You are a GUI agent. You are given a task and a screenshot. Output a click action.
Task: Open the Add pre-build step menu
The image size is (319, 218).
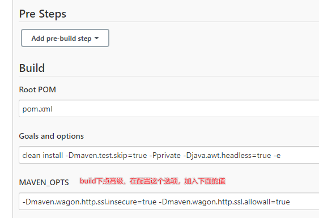coord(65,38)
